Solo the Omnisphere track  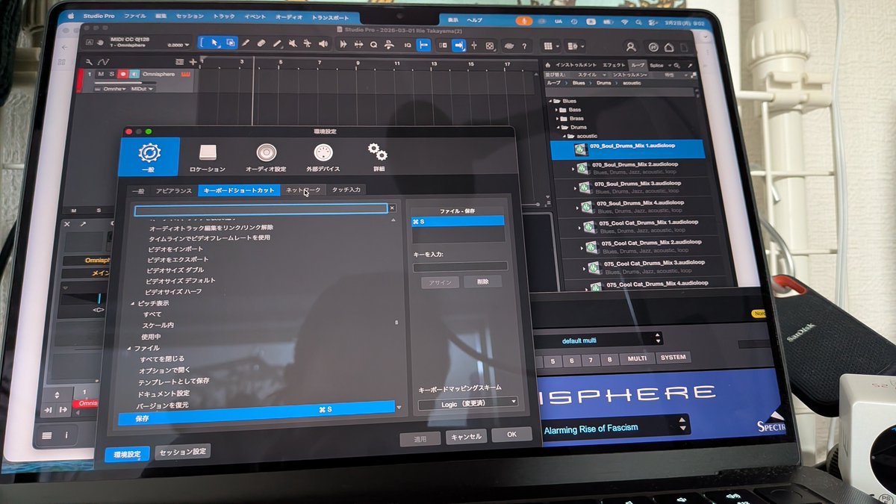111,74
